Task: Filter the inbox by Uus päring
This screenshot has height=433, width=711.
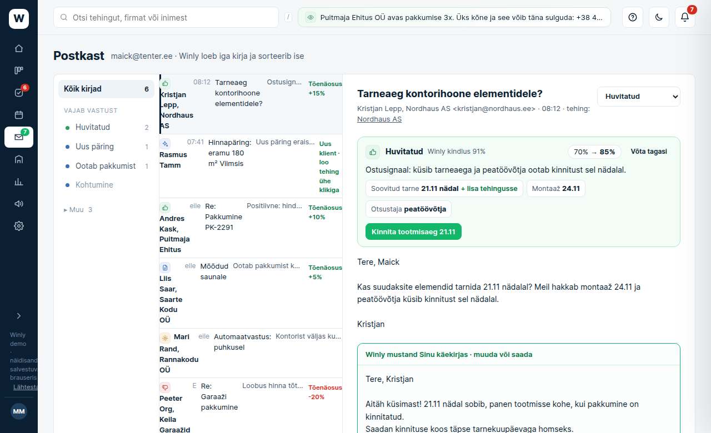Action: pyautogui.click(x=107, y=147)
